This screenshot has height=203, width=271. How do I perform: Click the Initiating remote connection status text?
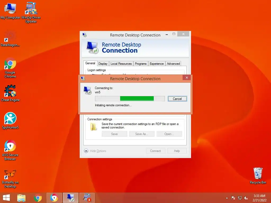[x=113, y=105]
